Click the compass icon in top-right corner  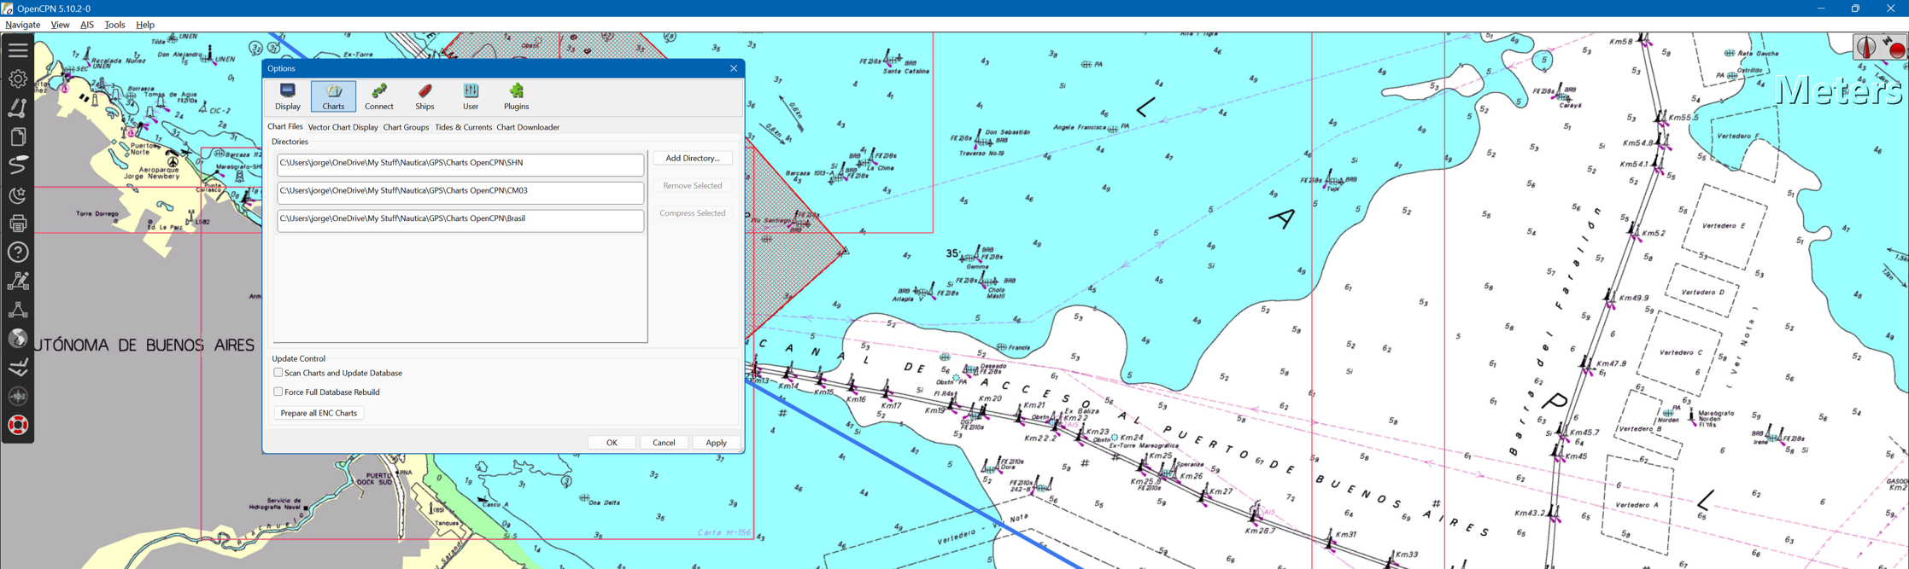(1866, 47)
